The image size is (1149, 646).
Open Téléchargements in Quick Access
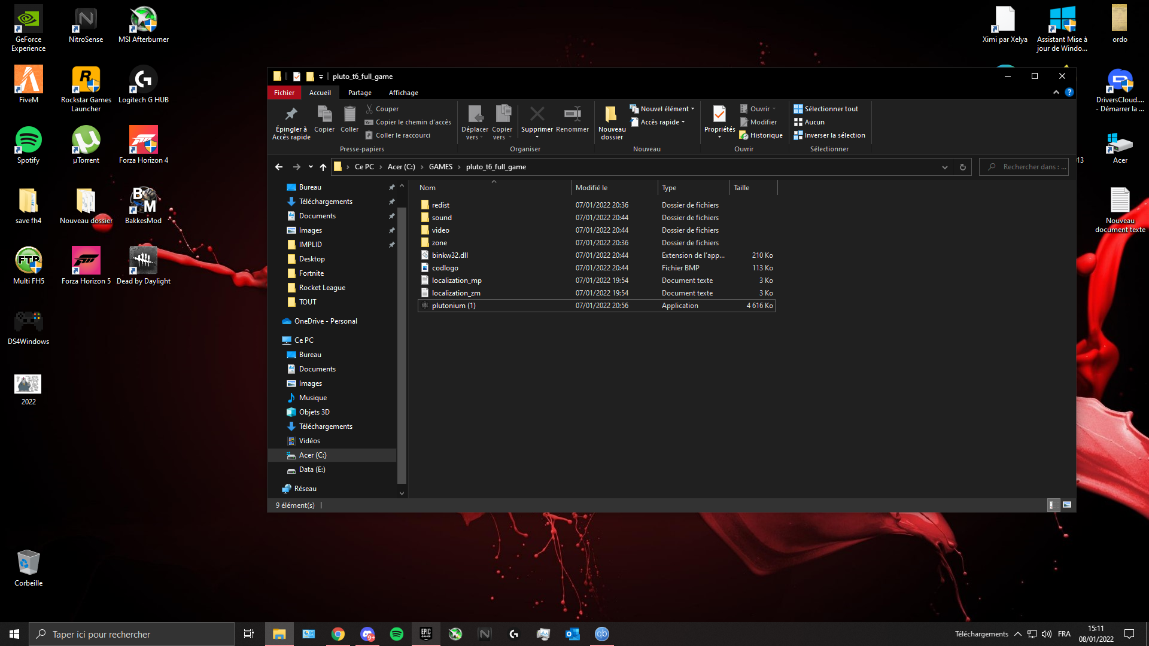tap(326, 202)
